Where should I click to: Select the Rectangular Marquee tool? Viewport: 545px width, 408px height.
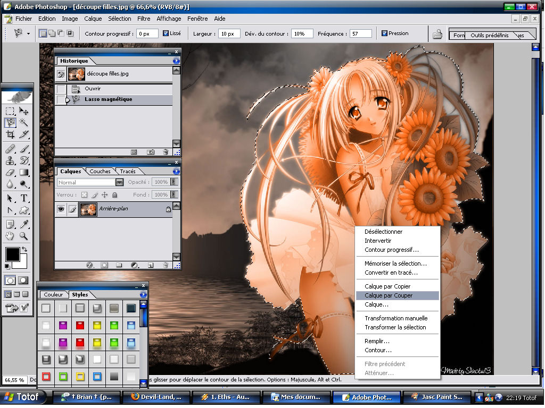pyautogui.click(x=10, y=111)
